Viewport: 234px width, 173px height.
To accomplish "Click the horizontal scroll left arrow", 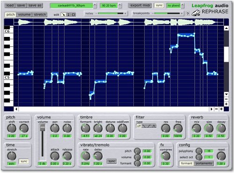I will [16, 109].
